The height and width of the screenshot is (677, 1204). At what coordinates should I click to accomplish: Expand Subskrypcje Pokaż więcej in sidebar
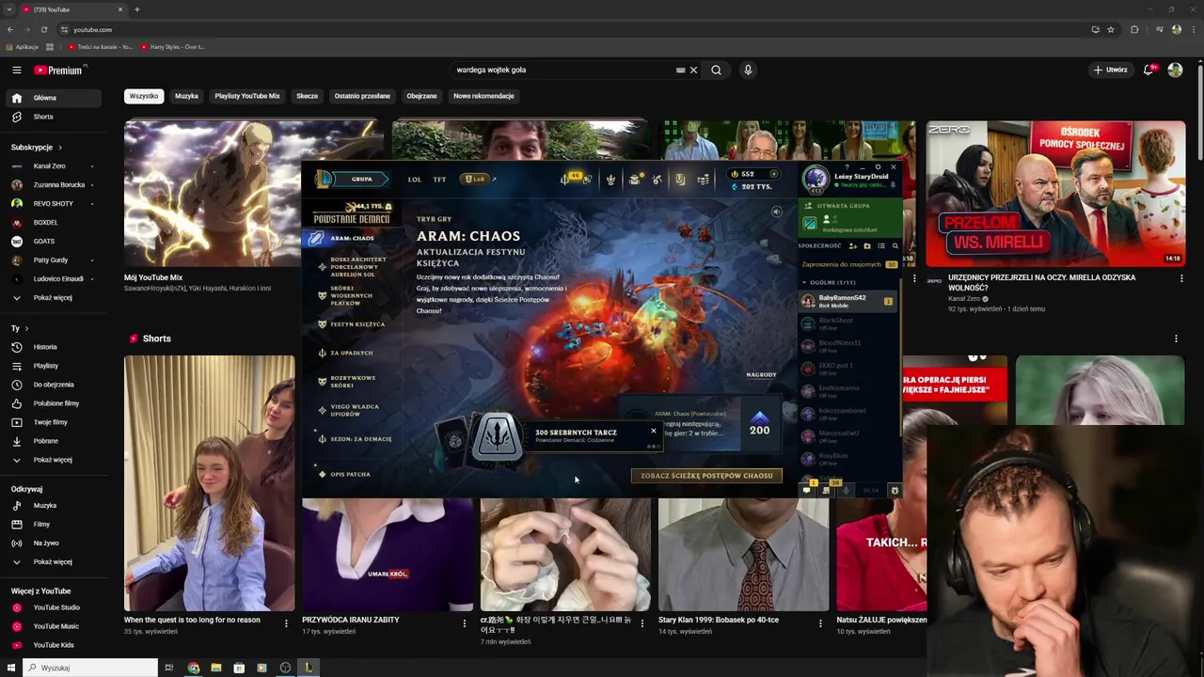tap(51, 298)
